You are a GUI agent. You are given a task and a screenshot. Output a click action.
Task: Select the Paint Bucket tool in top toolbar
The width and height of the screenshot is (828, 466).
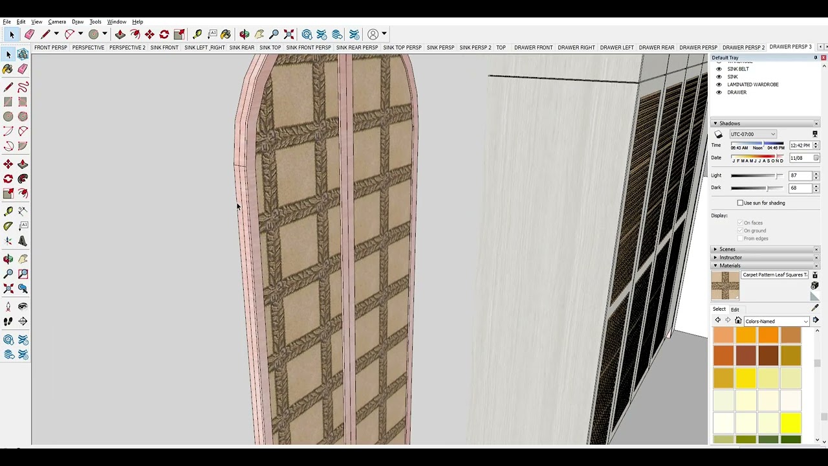[x=226, y=34]
